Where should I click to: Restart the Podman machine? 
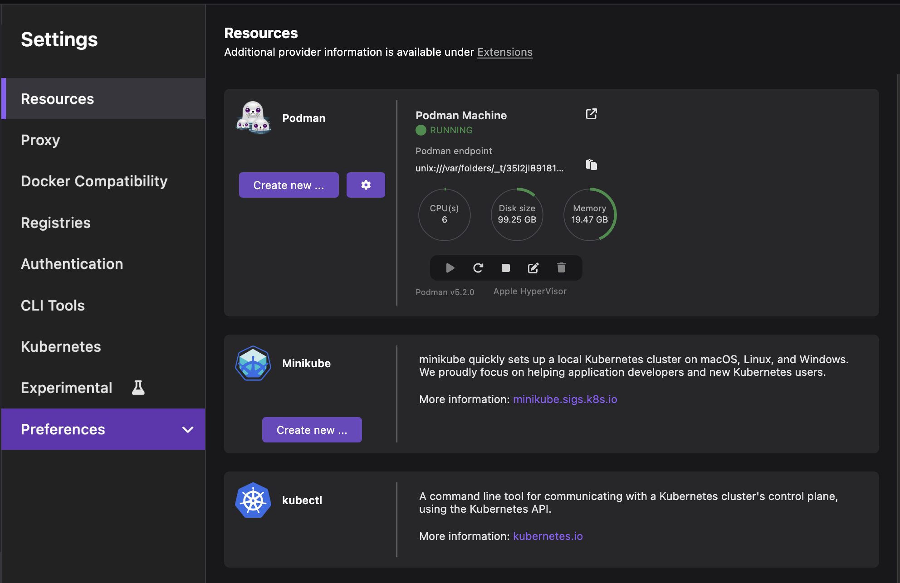478,268
